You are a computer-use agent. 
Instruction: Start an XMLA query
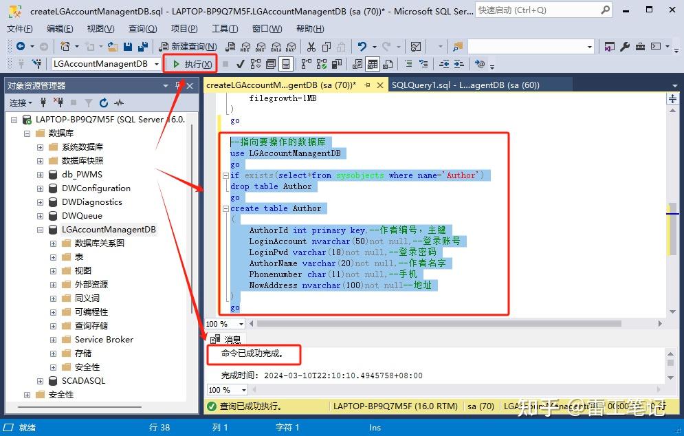pyautogui.click(x=276, y=46)
